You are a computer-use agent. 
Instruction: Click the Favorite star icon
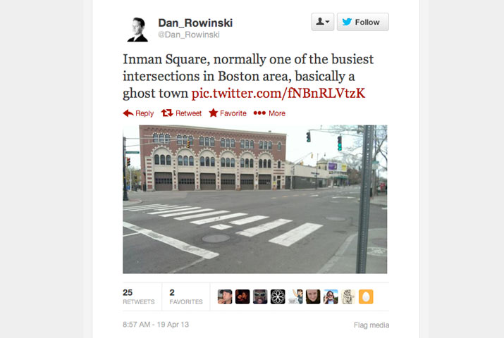pos(213,113)
